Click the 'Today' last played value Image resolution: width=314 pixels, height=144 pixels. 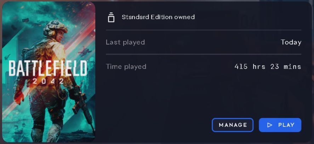(x=291, y=42)
